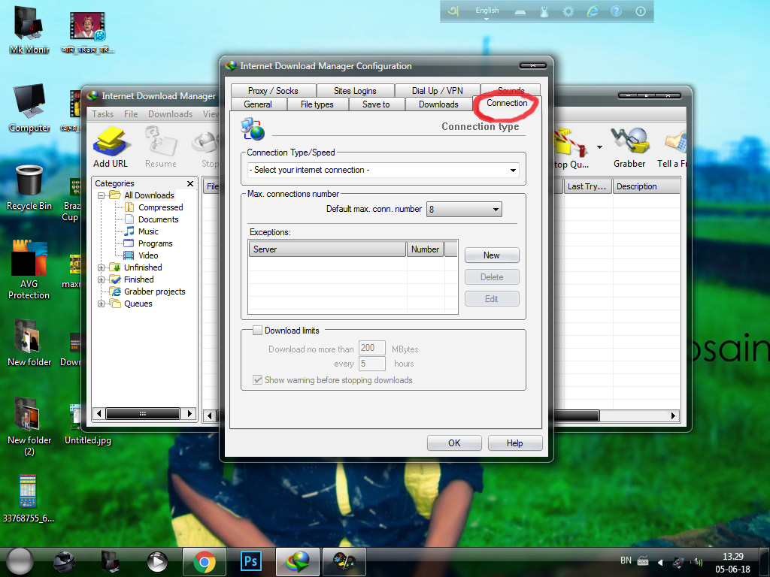Select Documents in the Categories tree
The height and width of the screenshot is (577, 770).
[x=158, y=219]
